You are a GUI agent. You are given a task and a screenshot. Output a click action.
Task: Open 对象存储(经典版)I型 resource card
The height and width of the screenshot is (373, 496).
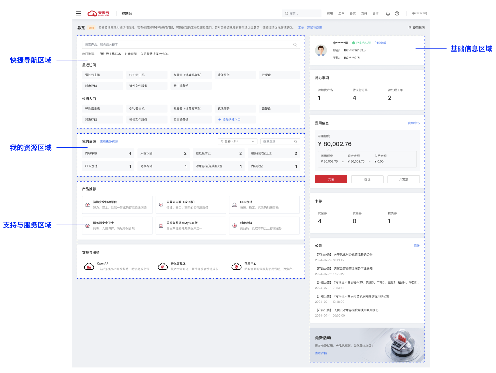point(219,166)
